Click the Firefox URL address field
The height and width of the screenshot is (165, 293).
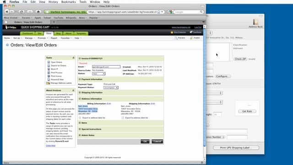coord(122,12)
